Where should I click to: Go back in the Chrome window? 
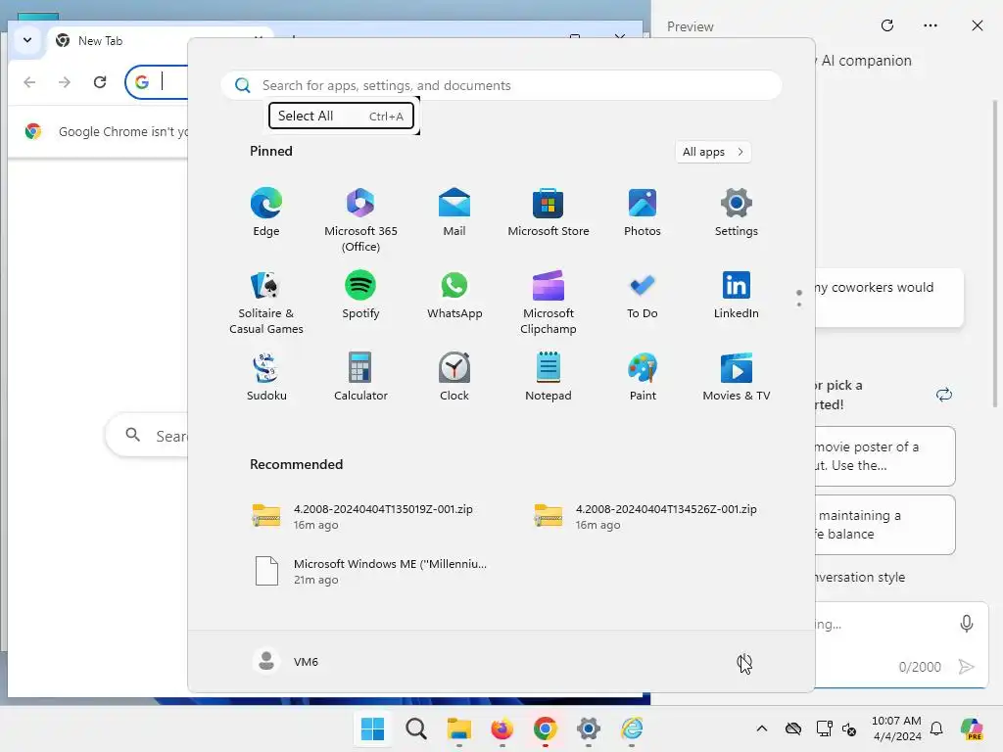coord(29,82)
